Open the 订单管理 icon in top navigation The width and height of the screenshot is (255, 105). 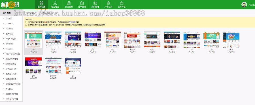pos(82,3)
